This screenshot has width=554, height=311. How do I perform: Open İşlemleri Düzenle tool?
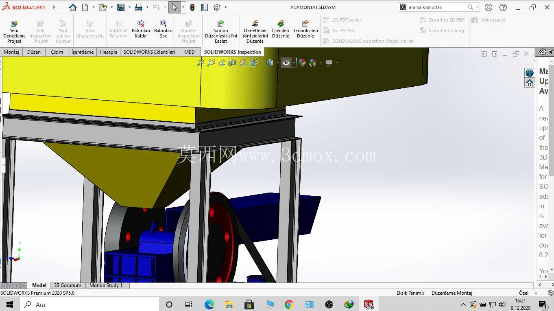[x=281, y=29]
